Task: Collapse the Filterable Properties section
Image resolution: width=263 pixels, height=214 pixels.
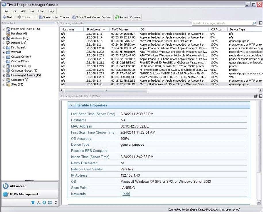Action: 71,105
